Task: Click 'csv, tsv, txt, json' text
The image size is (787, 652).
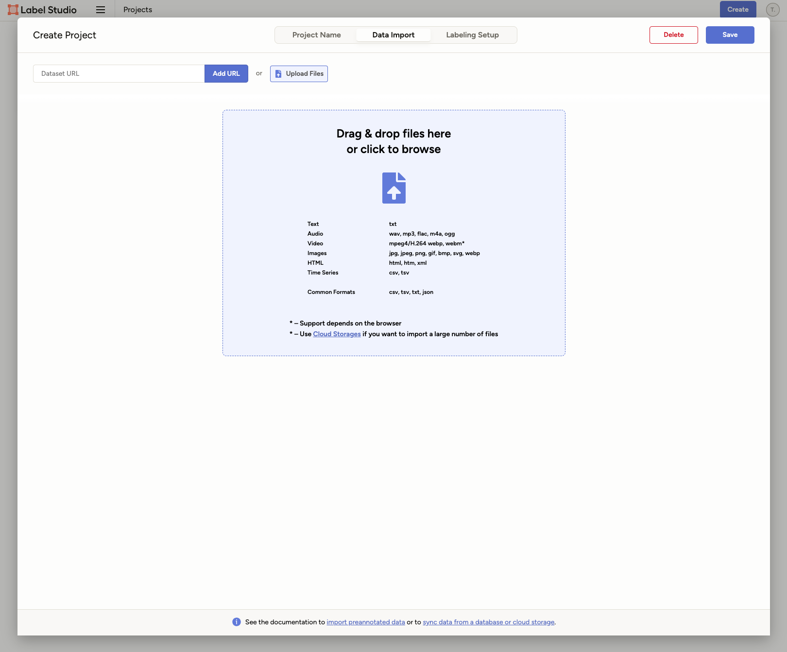Action: (411, 292)
